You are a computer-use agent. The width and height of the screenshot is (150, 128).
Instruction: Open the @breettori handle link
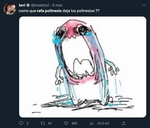pos(40,5)
